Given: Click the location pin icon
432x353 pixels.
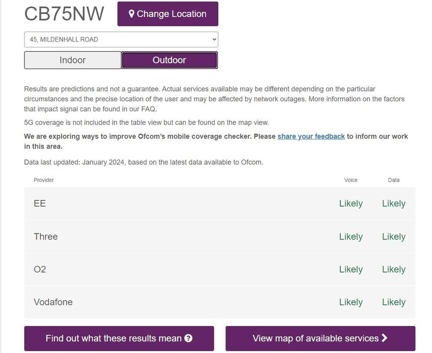Looking at the screenshot, I should (131, 14).
